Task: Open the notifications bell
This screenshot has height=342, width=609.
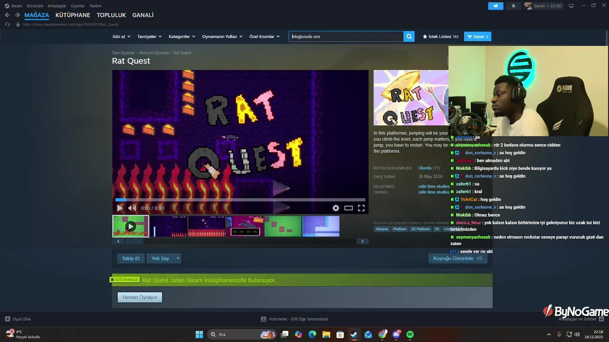Action: tap(513, 6)
